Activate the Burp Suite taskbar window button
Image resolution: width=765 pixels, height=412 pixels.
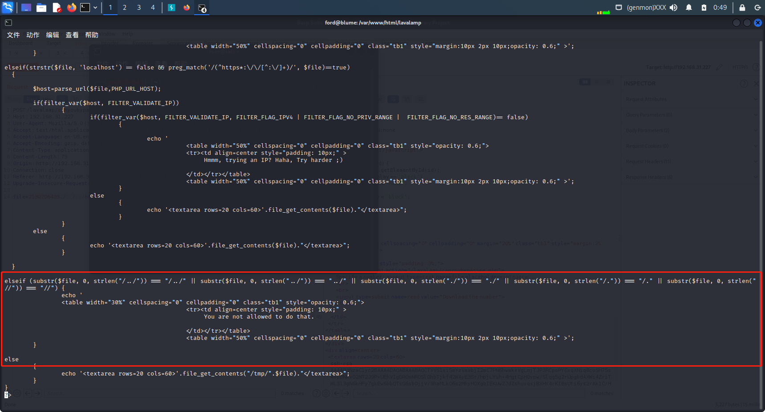click(x=171, y=8)
